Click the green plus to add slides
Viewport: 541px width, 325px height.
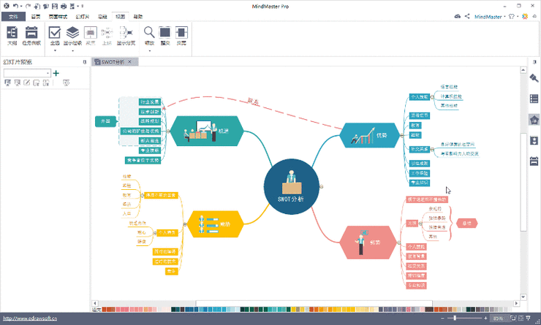(56, 73)
